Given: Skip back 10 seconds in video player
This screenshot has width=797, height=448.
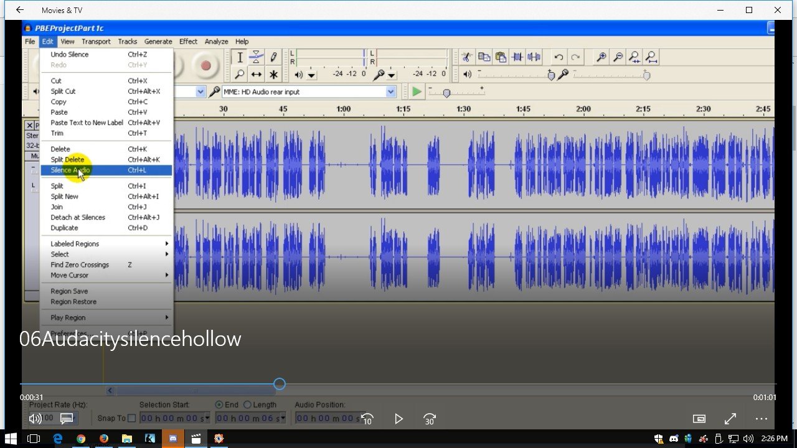Looking at the screenshot, I should click(x=367, y=419).
